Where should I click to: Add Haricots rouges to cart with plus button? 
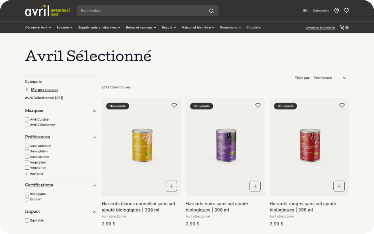[339, 186]
